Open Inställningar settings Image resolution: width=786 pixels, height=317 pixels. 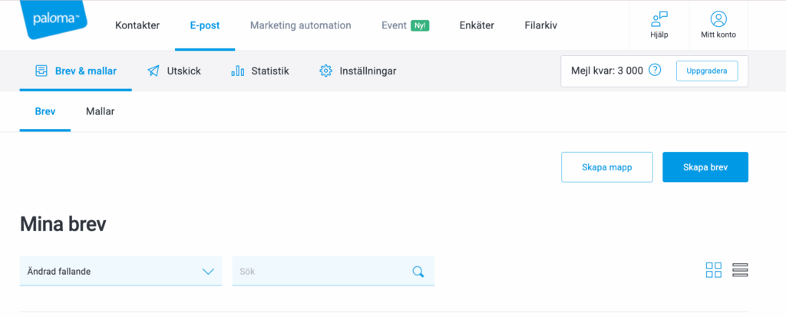(x=358, y=71)
